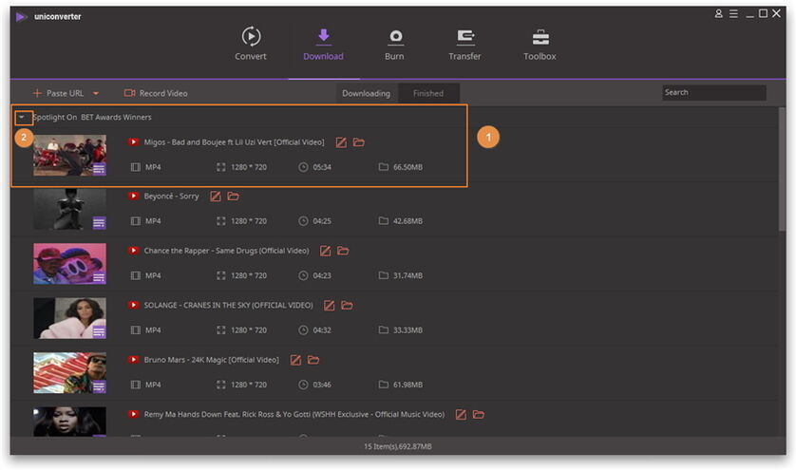Click YouTube icon beside Remy Ma Hands Down
796x470 pixels.
[134, 414]
